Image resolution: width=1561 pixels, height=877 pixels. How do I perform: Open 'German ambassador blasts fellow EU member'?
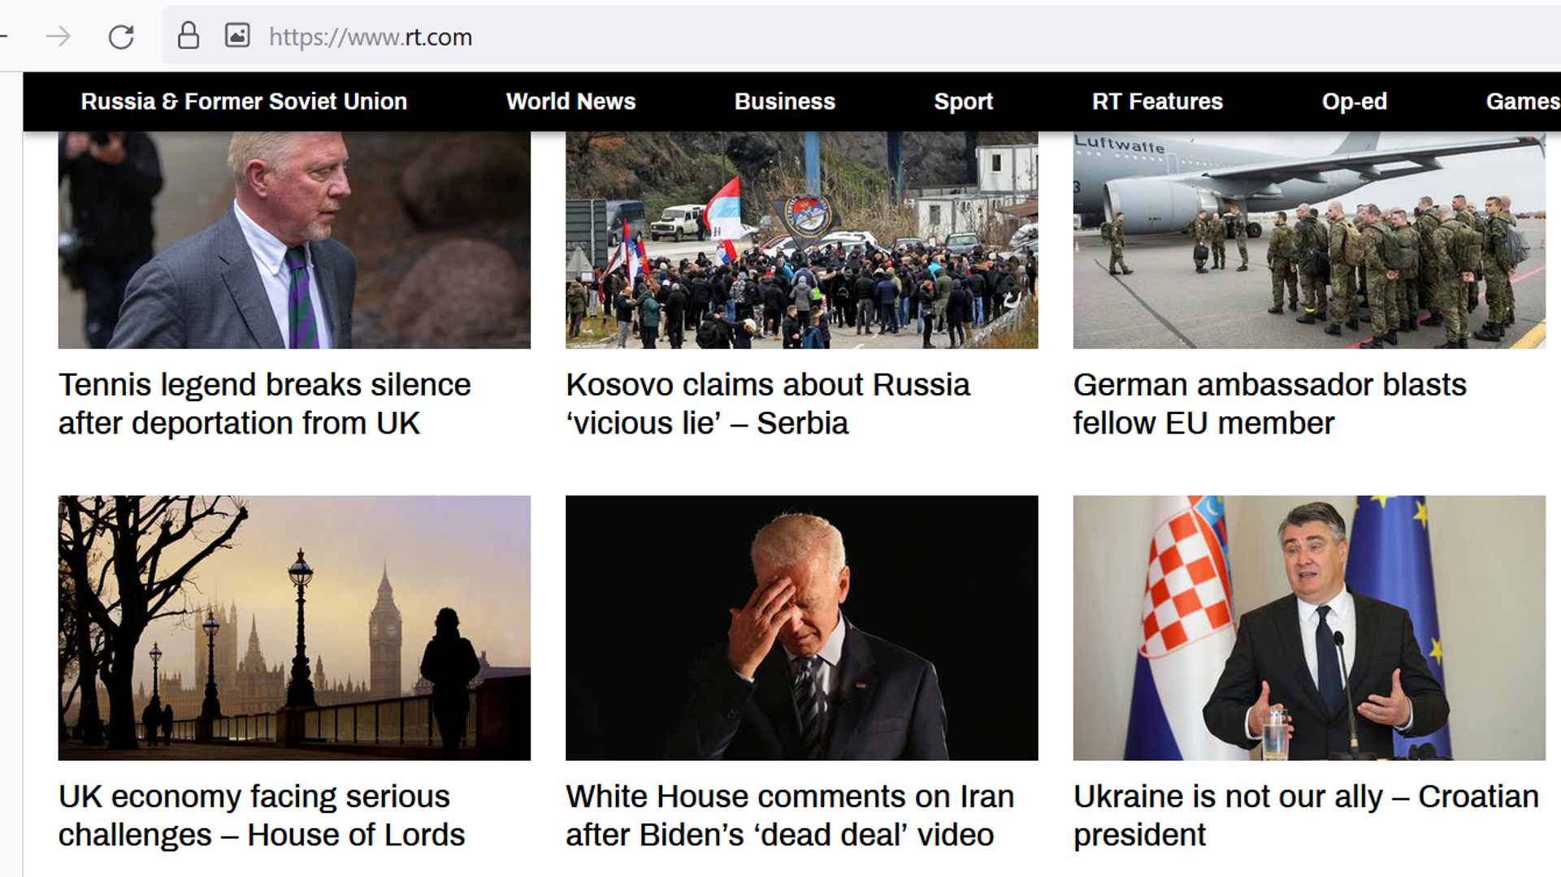(1269, 404)
